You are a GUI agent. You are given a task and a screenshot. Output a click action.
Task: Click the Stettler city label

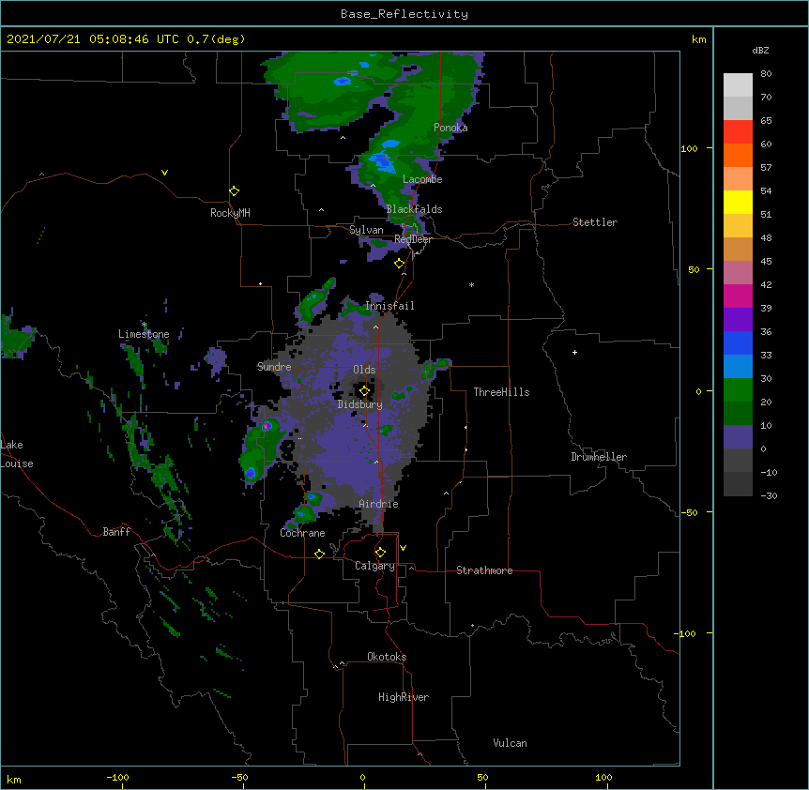point(595,222)
